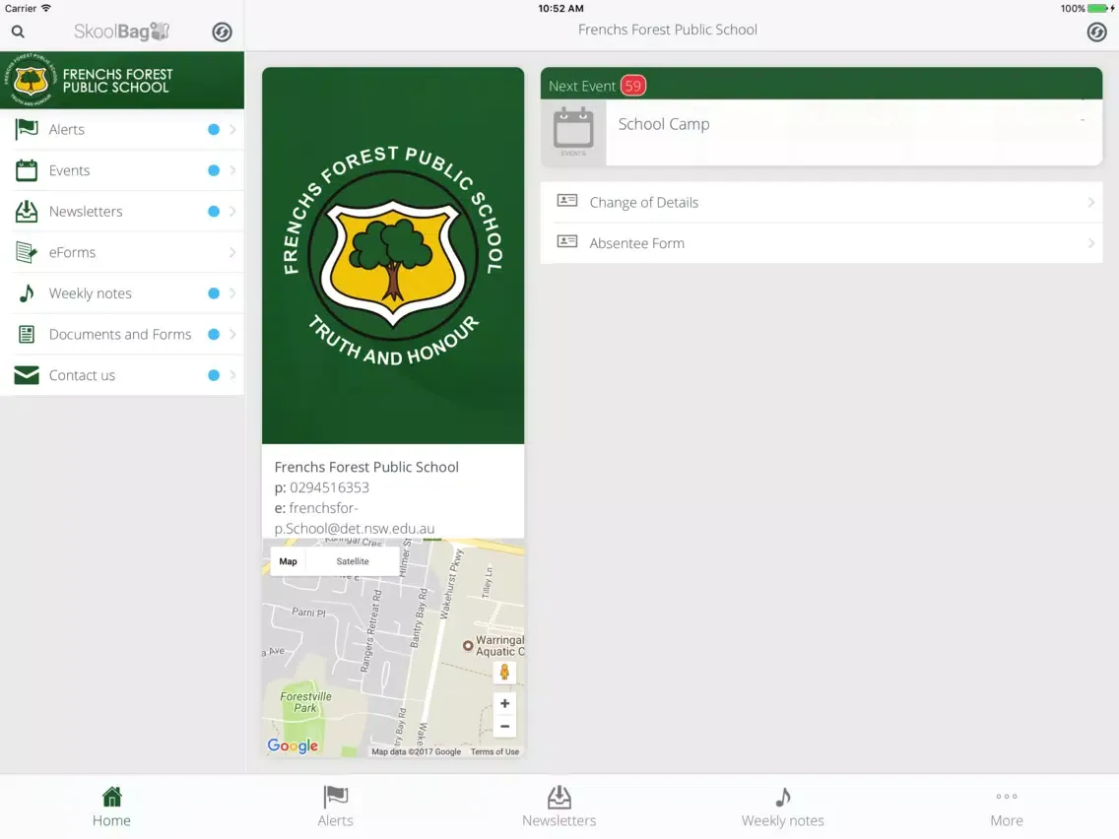This screenshot has width=1119, height=839.
Task: Click the Events blue unread dot
Action: (x=214, y=170)
